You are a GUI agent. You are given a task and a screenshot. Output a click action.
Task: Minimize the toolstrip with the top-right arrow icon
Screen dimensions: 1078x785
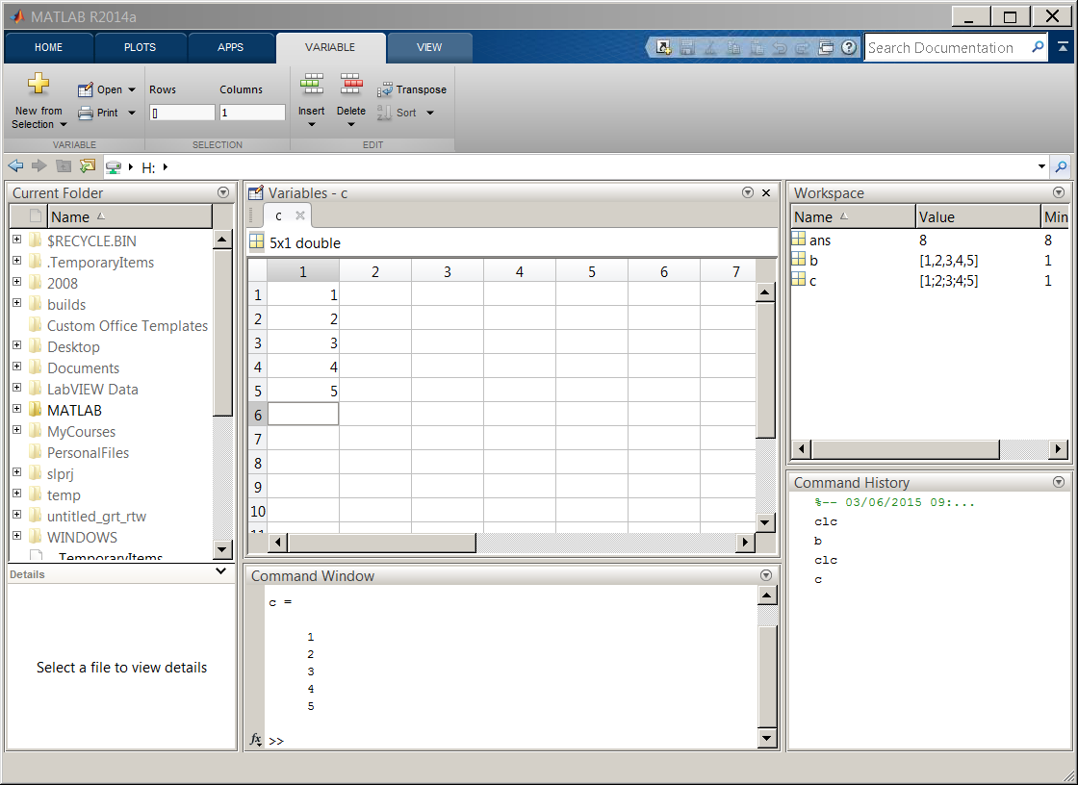1063,47
